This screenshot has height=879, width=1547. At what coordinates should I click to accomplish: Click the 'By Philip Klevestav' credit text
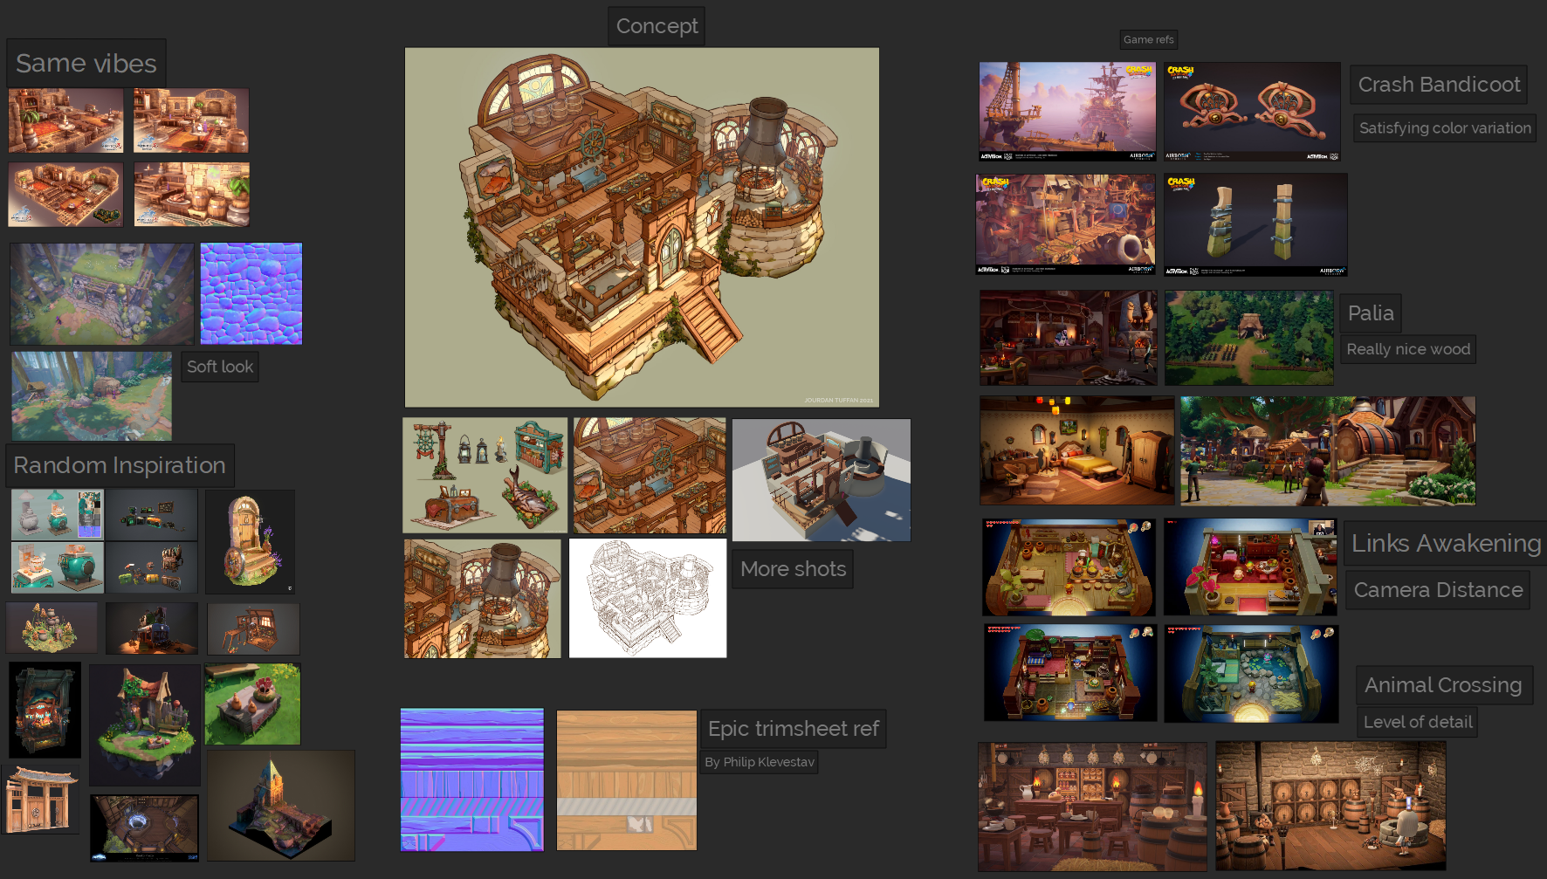[759, 761]
